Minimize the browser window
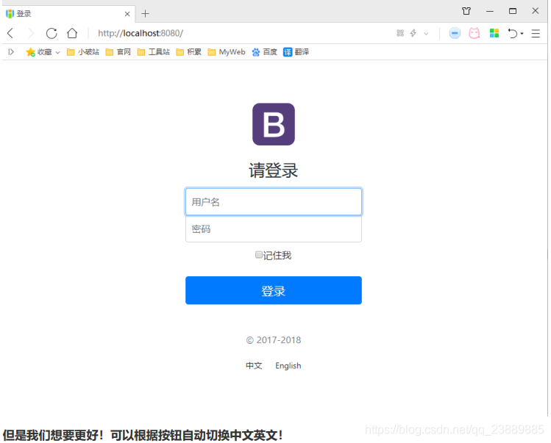Viewport: 551px width, 443px height. (x=490, y=11)
